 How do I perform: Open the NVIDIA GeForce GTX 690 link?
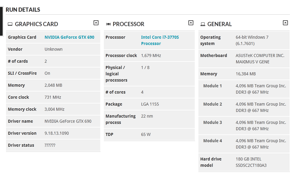pos(69,37)
